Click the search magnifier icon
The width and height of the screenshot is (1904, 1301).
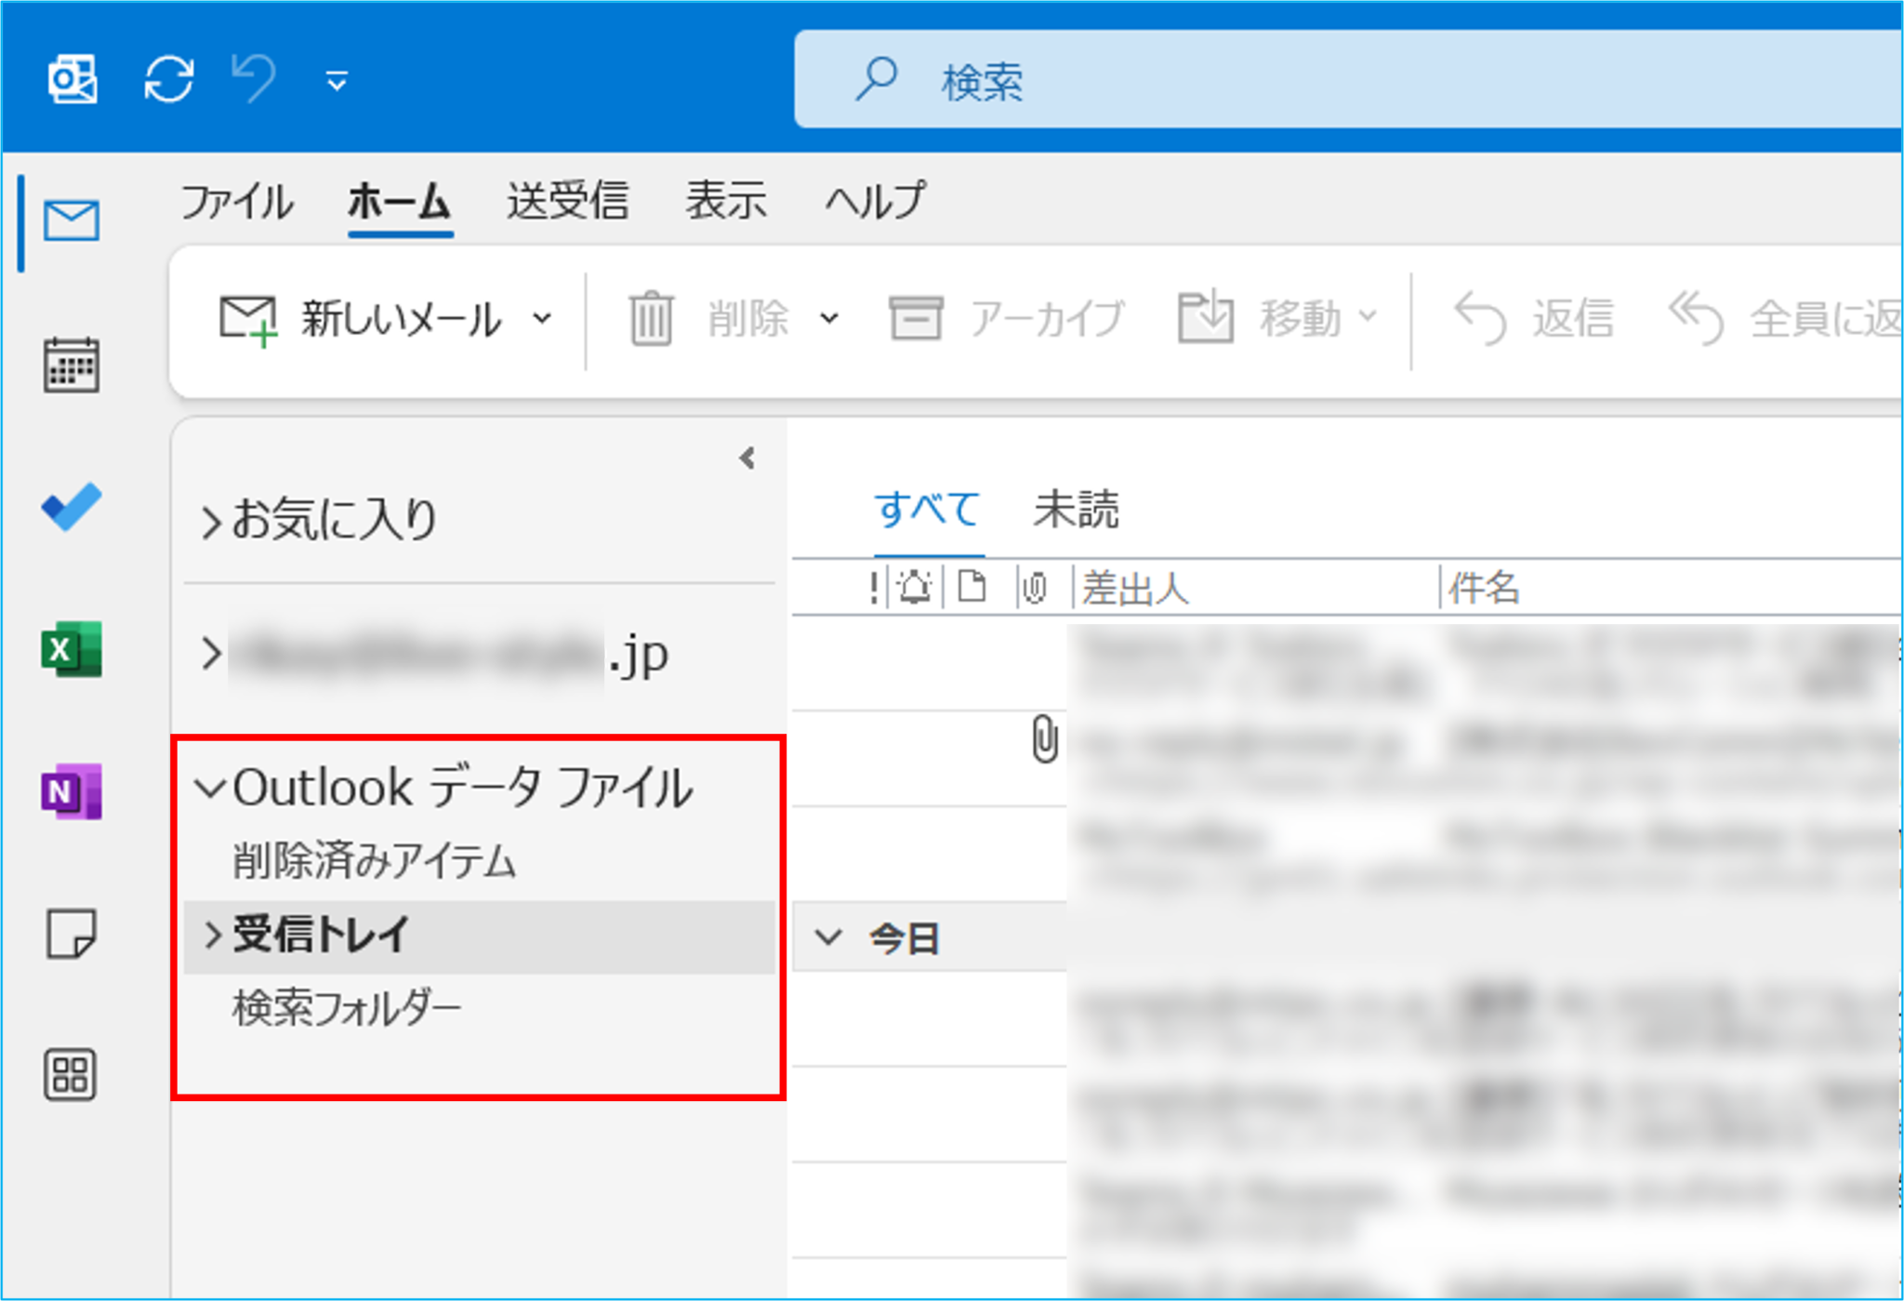pos(876,79)
